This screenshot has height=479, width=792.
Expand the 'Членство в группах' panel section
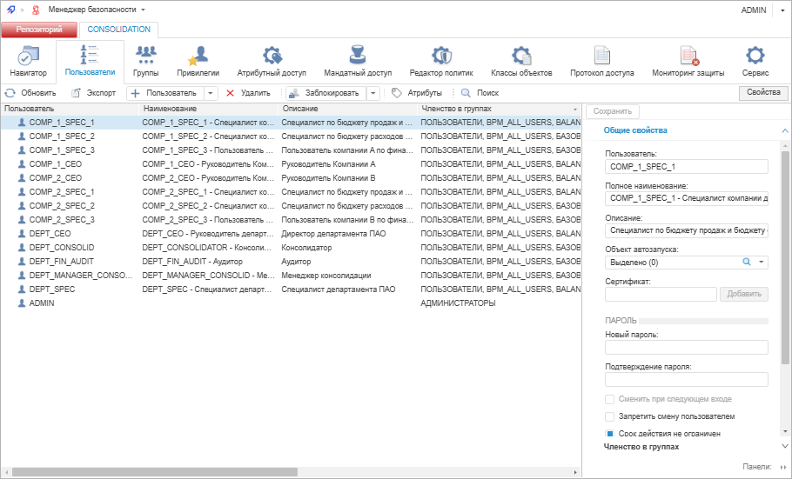pos(785,447)
